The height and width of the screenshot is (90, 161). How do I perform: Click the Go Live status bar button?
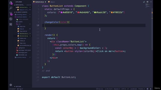point(100,89)
